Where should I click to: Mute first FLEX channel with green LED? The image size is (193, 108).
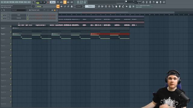click(x=2, y=15)
